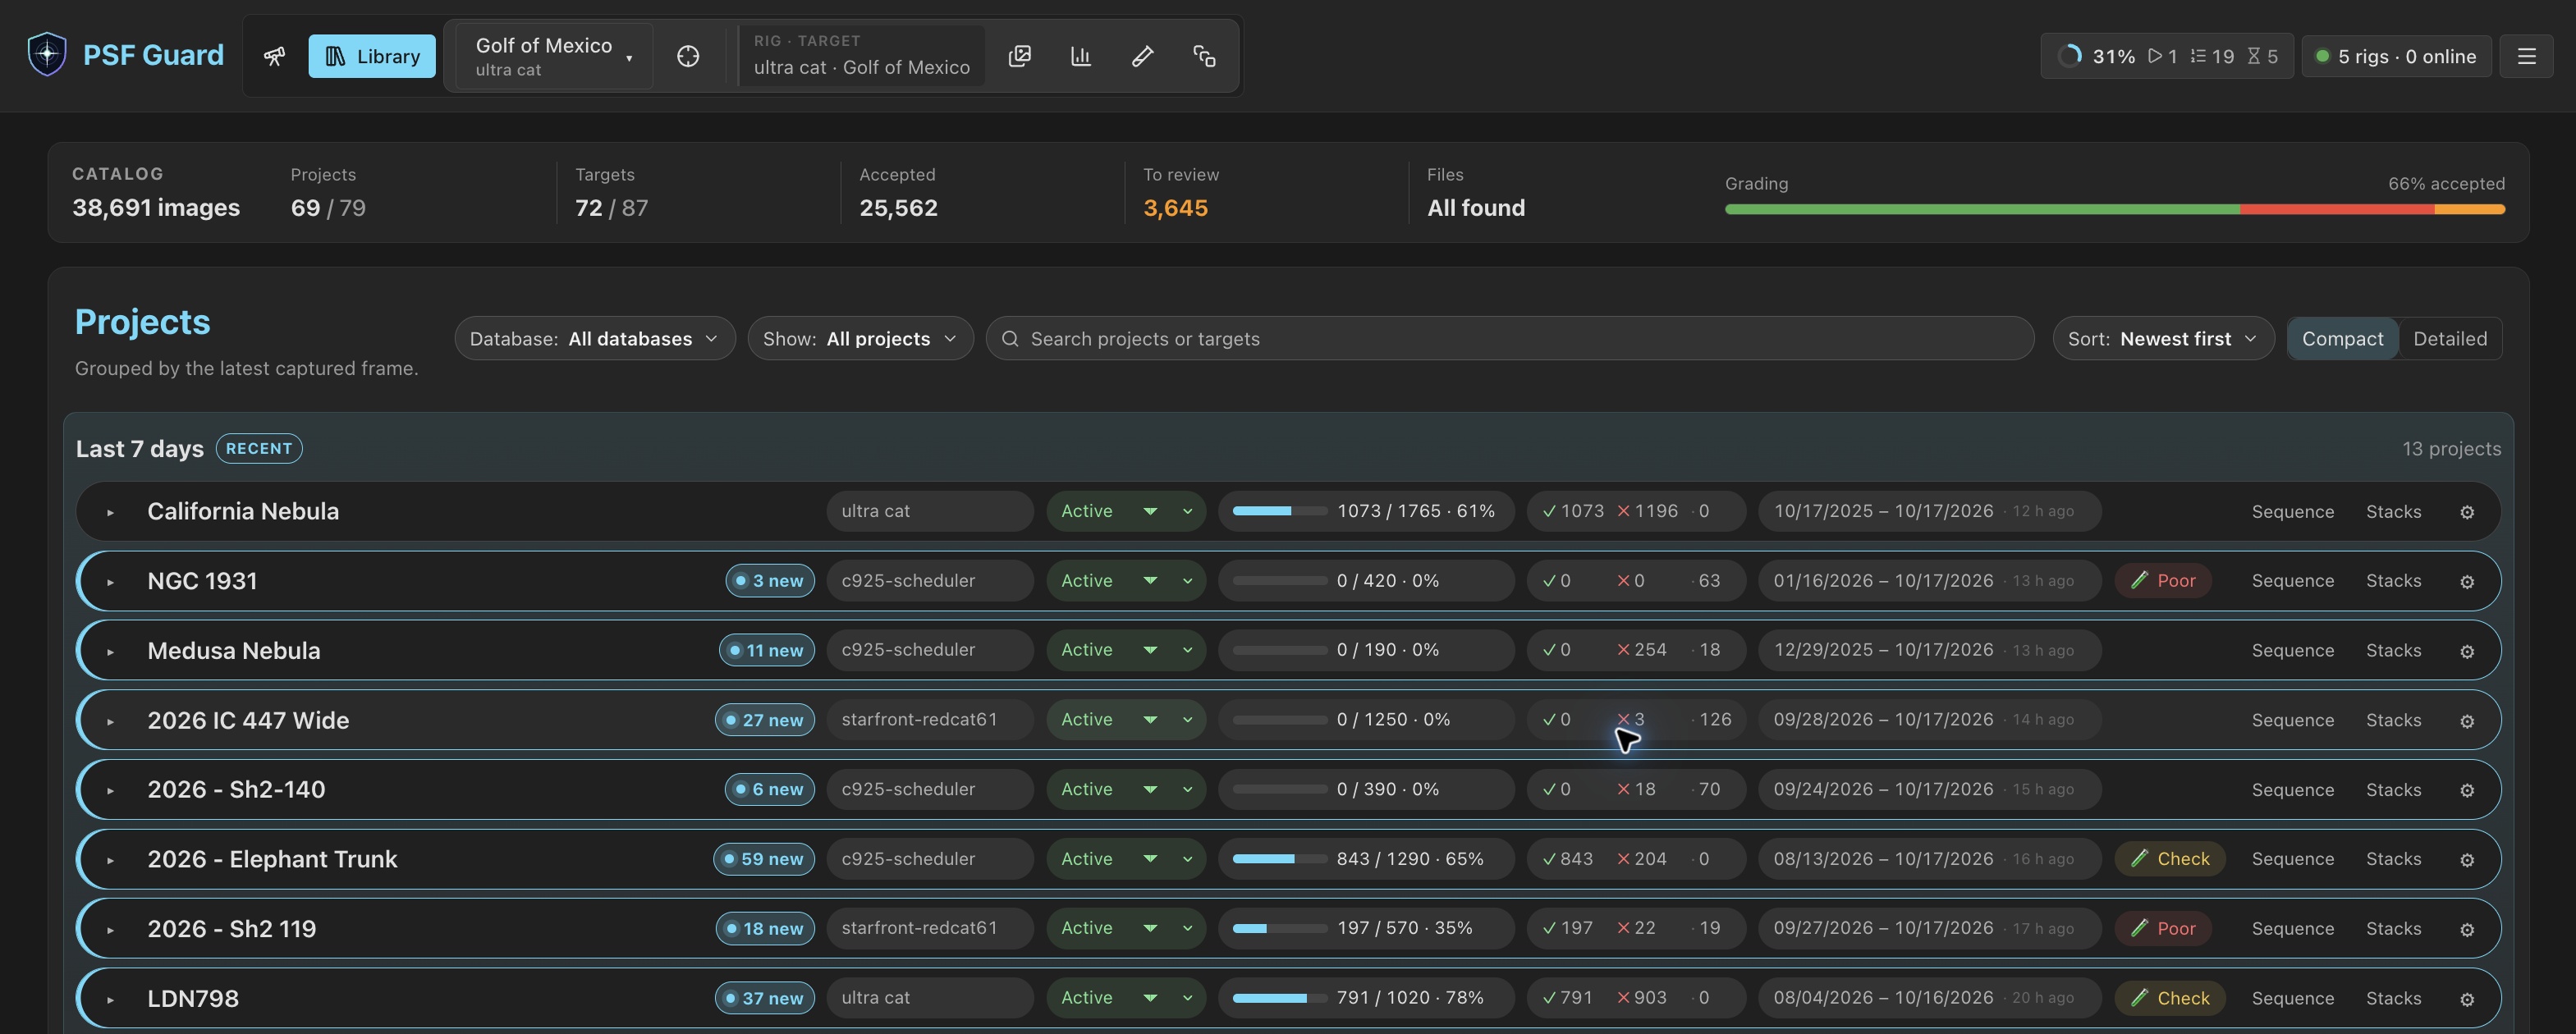
Task: Open Stacks for 2026 - Sh2-140
Action: pos(2393,790)
